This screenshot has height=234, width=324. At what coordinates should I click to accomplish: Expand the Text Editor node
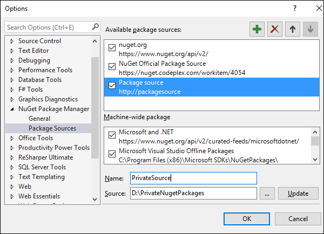[12, 51]
